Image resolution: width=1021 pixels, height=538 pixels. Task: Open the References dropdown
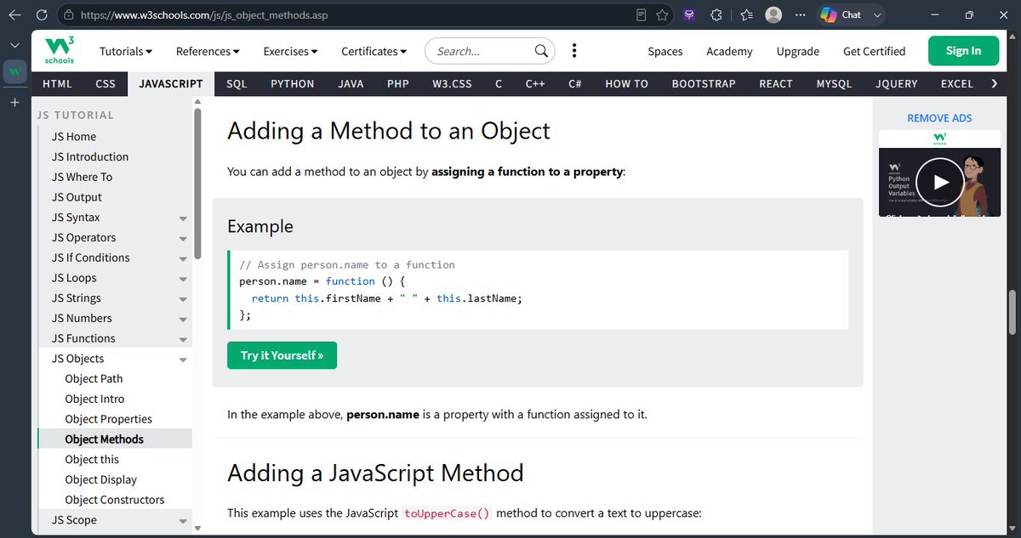coord(209,51)
